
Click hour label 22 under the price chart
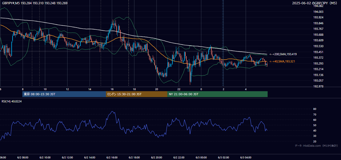point(179,89)
